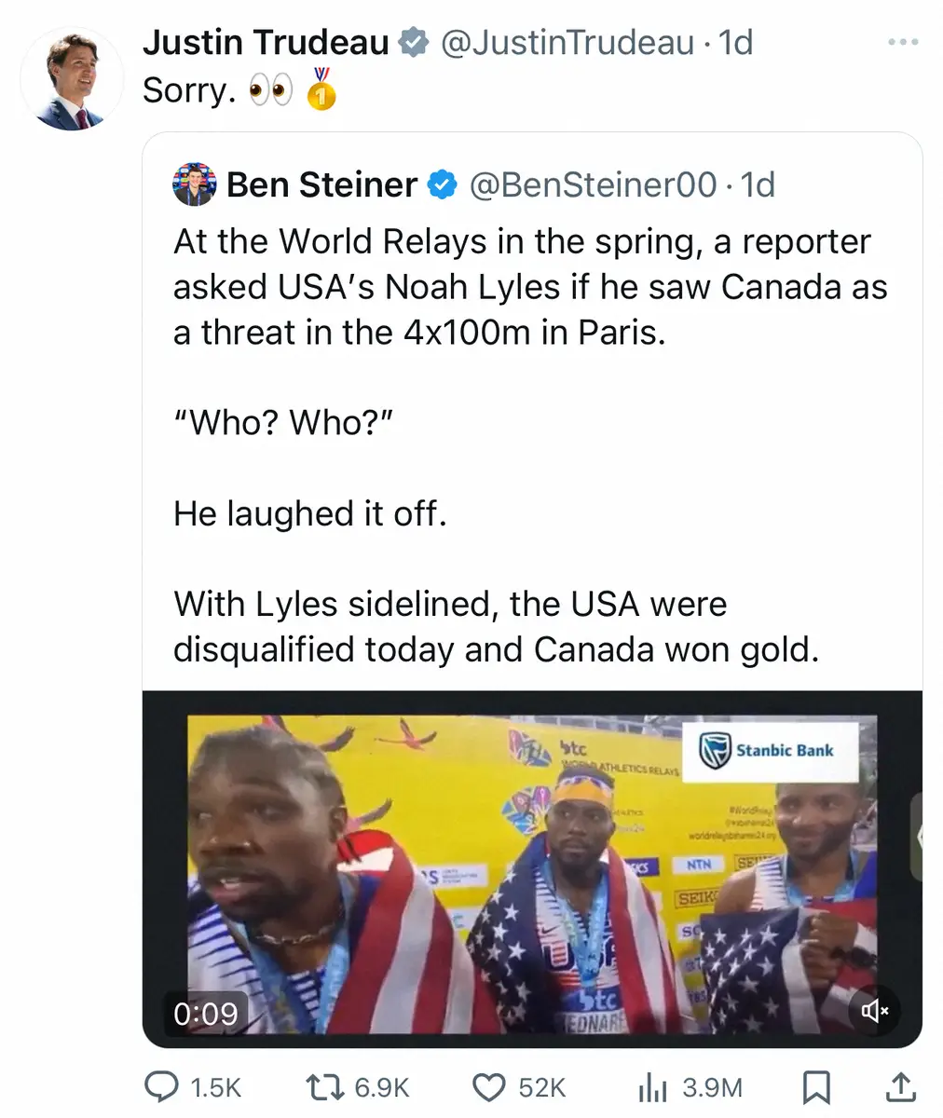The width and height of the screenshot is (943, 1118).
Task: Open the Justin Trudeau display name
Action: point(266,43)
